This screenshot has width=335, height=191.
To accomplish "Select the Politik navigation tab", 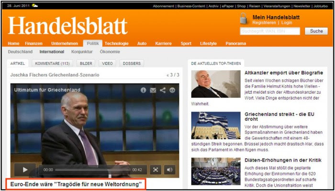I will (93, 43).
